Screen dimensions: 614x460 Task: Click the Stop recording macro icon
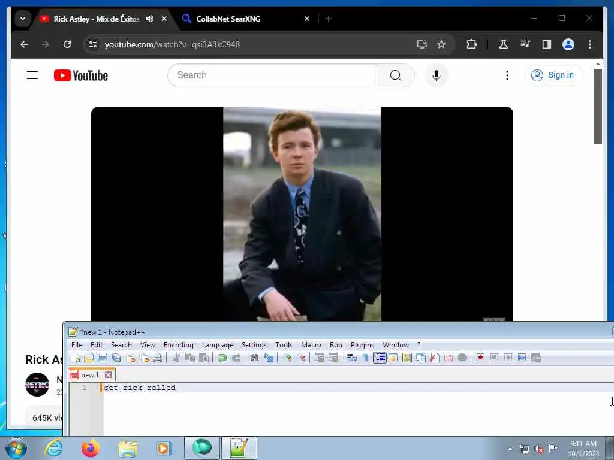coord(494,358)
